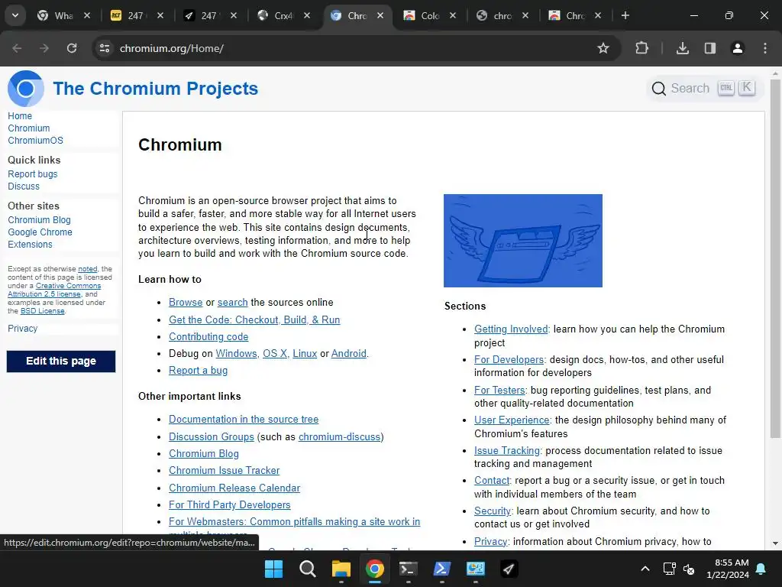Click the Chromium logo in page header
This screenshot has width=782, height=587.
point(25,89)
